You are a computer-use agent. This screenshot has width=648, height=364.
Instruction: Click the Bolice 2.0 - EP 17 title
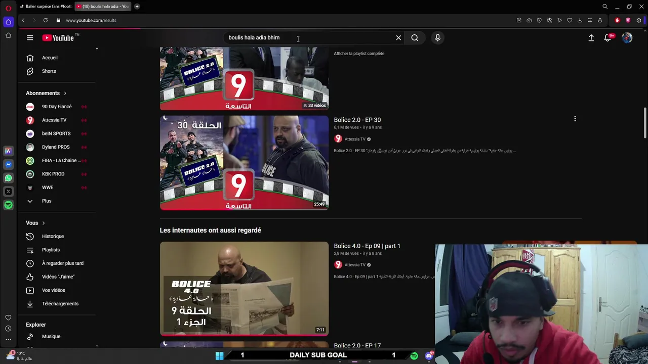click(x=357, y=345)
